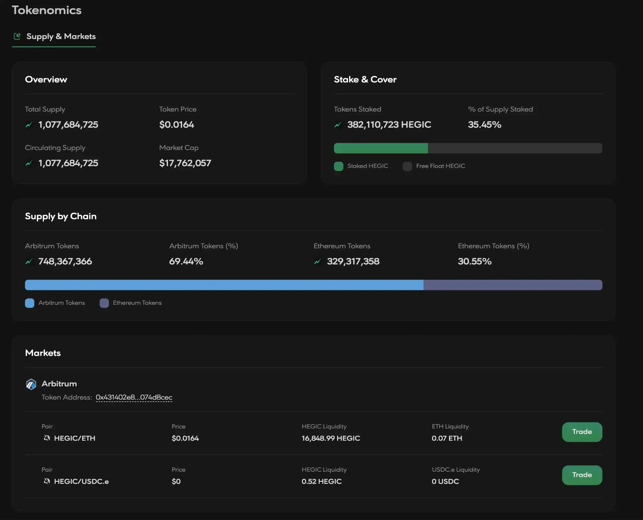Image resolution: width=643 pixels, height=520 pixels.
Task: Click the Ethereum Tokens (%) label
Action: [494, 246]
